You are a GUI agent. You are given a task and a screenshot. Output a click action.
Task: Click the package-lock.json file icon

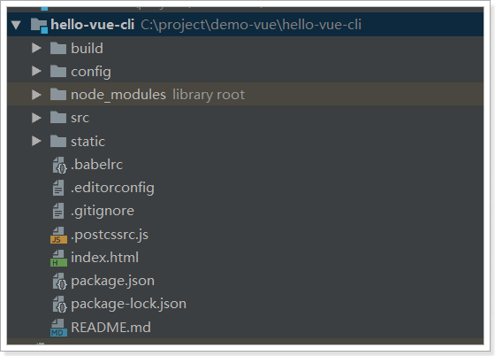(59, 305)
